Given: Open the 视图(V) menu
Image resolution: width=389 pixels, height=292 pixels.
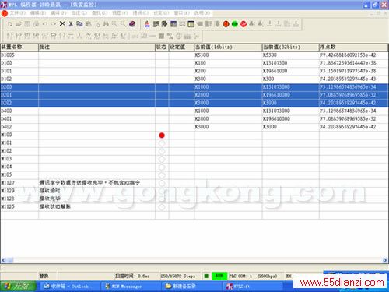Looking at the screenshot, I should pos(120,12).
